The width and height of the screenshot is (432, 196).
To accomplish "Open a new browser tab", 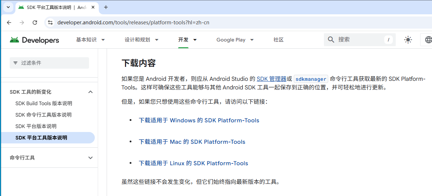I will click(x=106, y=7).
